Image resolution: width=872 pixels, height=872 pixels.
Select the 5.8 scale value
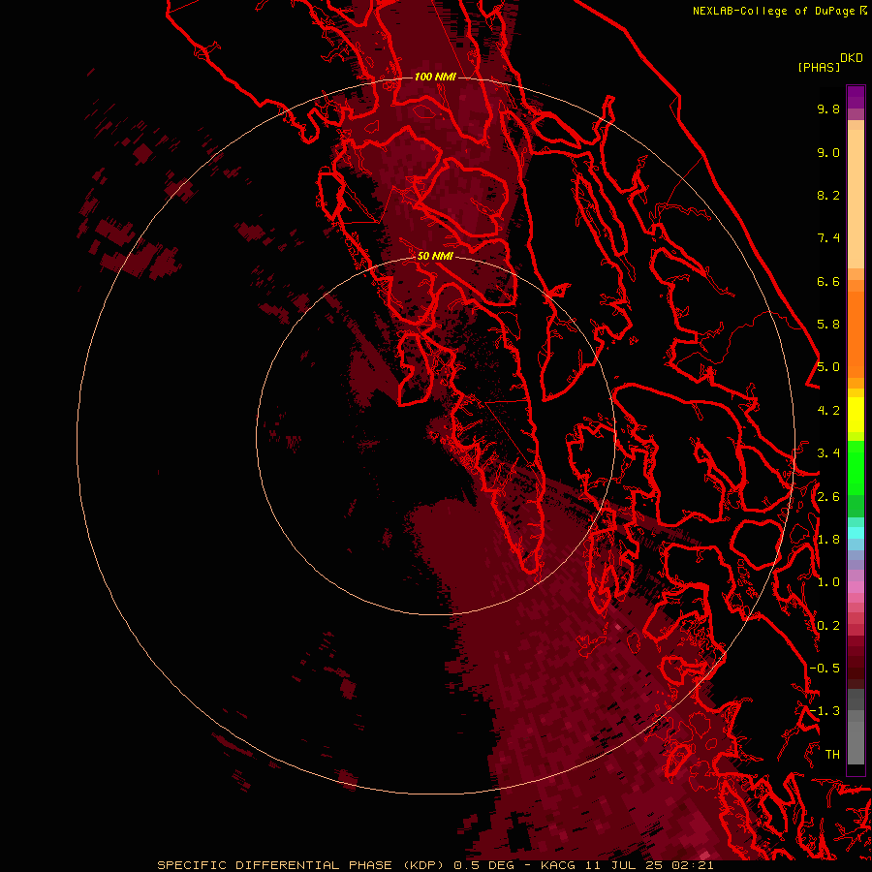tap(828, 325)
